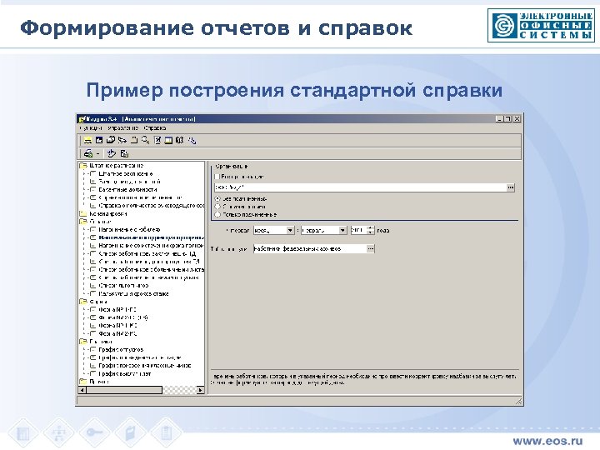The width and height of the screenshot is (600, 450).
Task: Select the Список льготников report
Action: 123,286
